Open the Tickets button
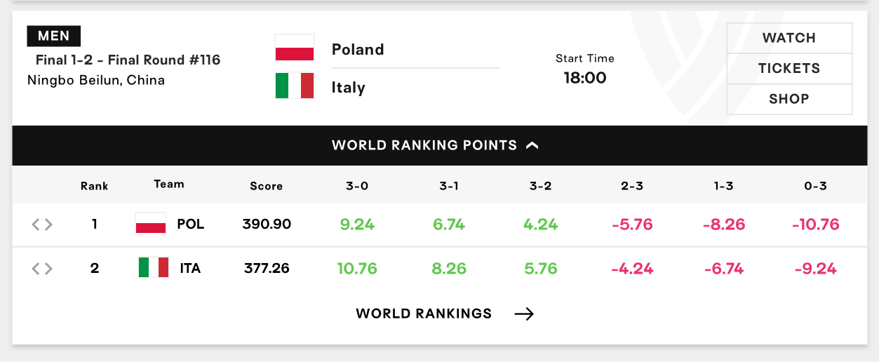 pyautogui.click(x=789, y=69)
